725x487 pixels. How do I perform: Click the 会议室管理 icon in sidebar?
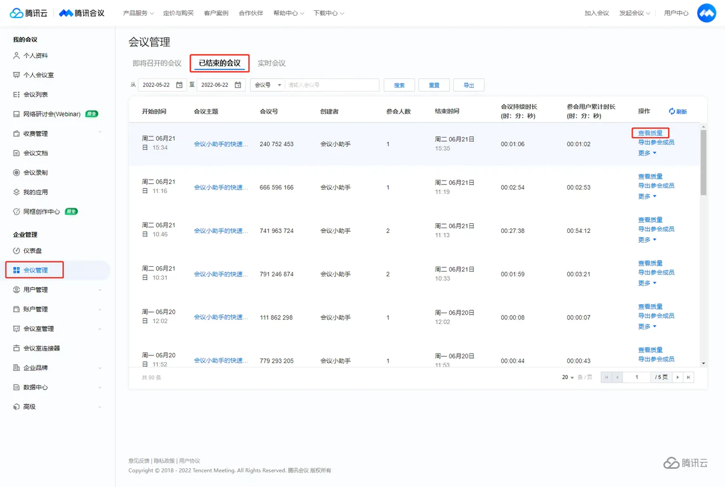(x=16, y=329)
